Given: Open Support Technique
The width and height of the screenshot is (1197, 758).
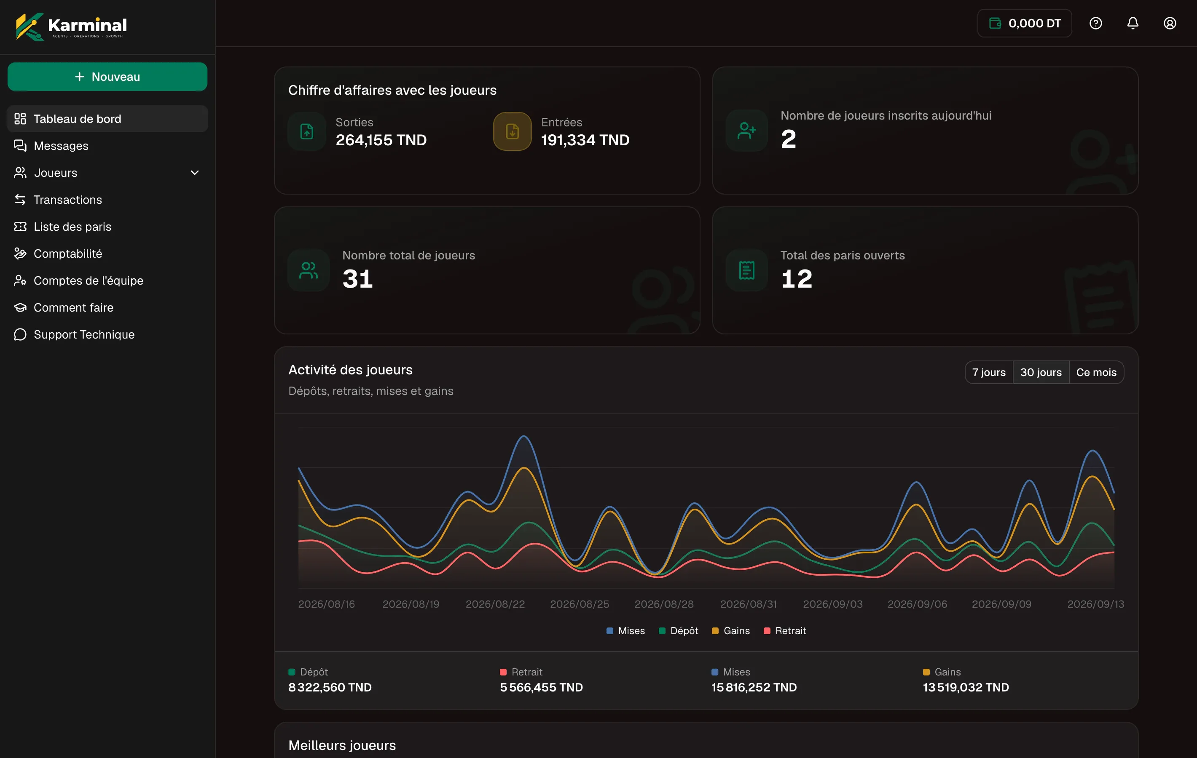Looking at the screenshot, I should click(107, 334).
